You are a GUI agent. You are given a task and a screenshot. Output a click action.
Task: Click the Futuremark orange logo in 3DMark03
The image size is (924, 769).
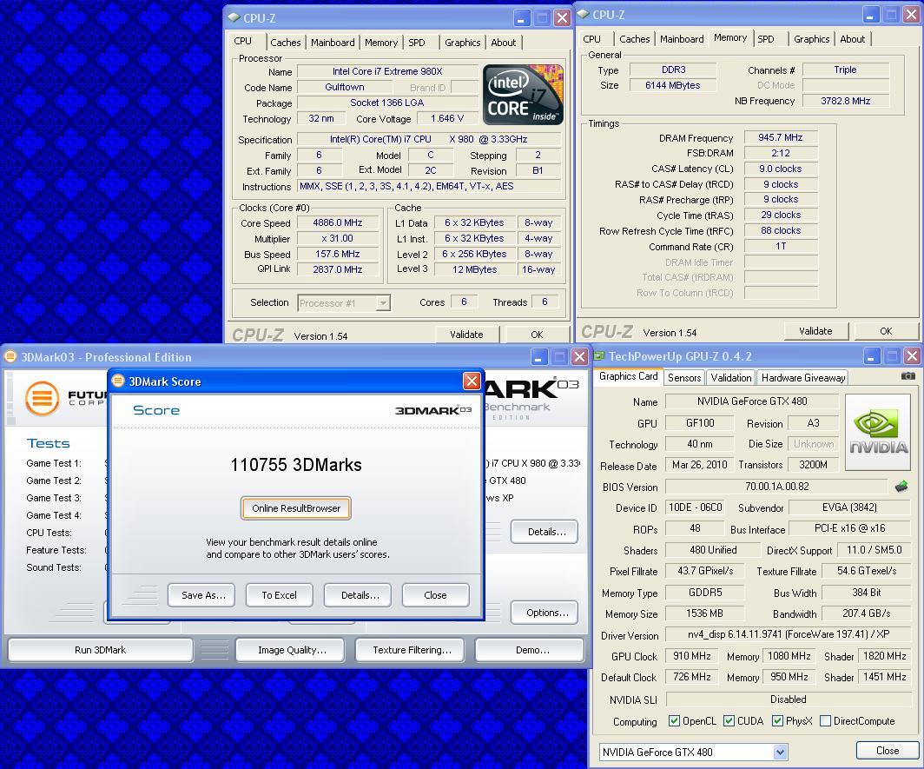42,398
